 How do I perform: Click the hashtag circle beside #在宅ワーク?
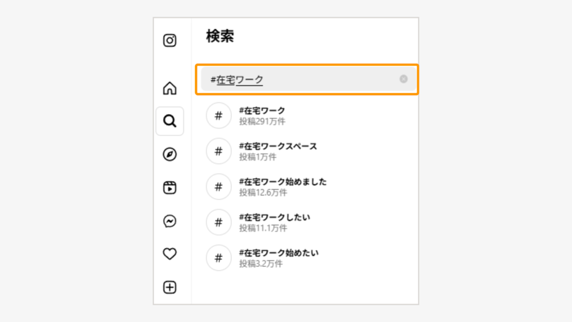[218, 115]
